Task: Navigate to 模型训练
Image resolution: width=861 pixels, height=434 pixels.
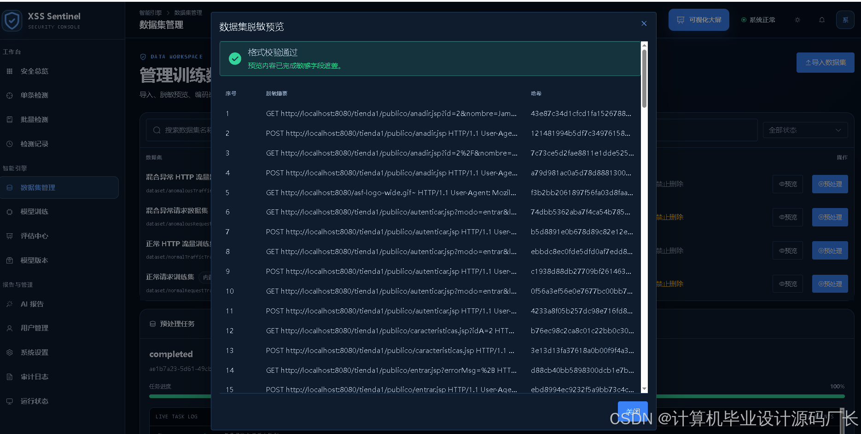Action: (x=35, y=212)
